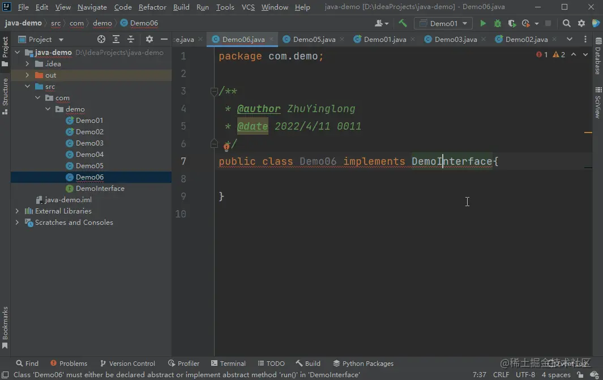
Task: Click the 7:37 cursor position entry
Action: pos(479,374)
